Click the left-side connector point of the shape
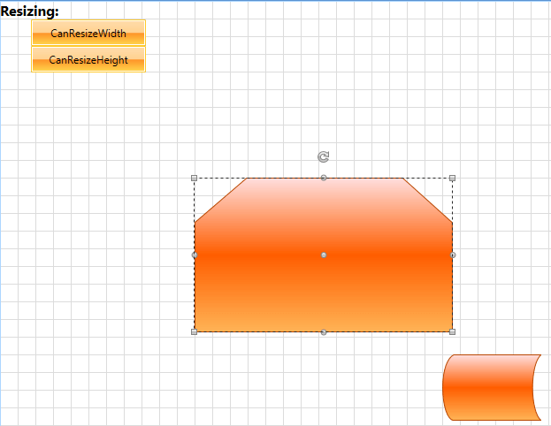Screen dimensions: 551x426 195,255
